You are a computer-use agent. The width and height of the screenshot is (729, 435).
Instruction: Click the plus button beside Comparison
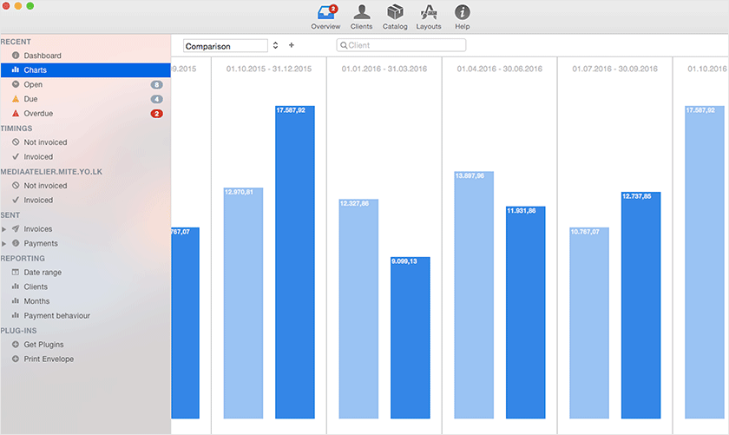292,45
